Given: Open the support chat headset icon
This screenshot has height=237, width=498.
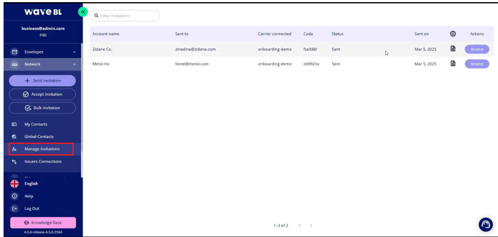Looking at the screenshot, I should point(486,225).
